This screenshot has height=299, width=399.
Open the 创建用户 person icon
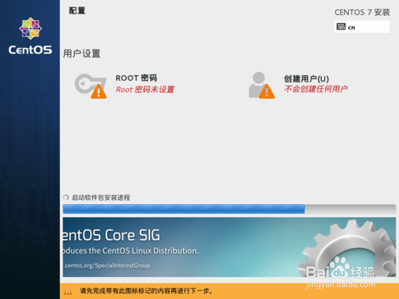coord(261,85)
